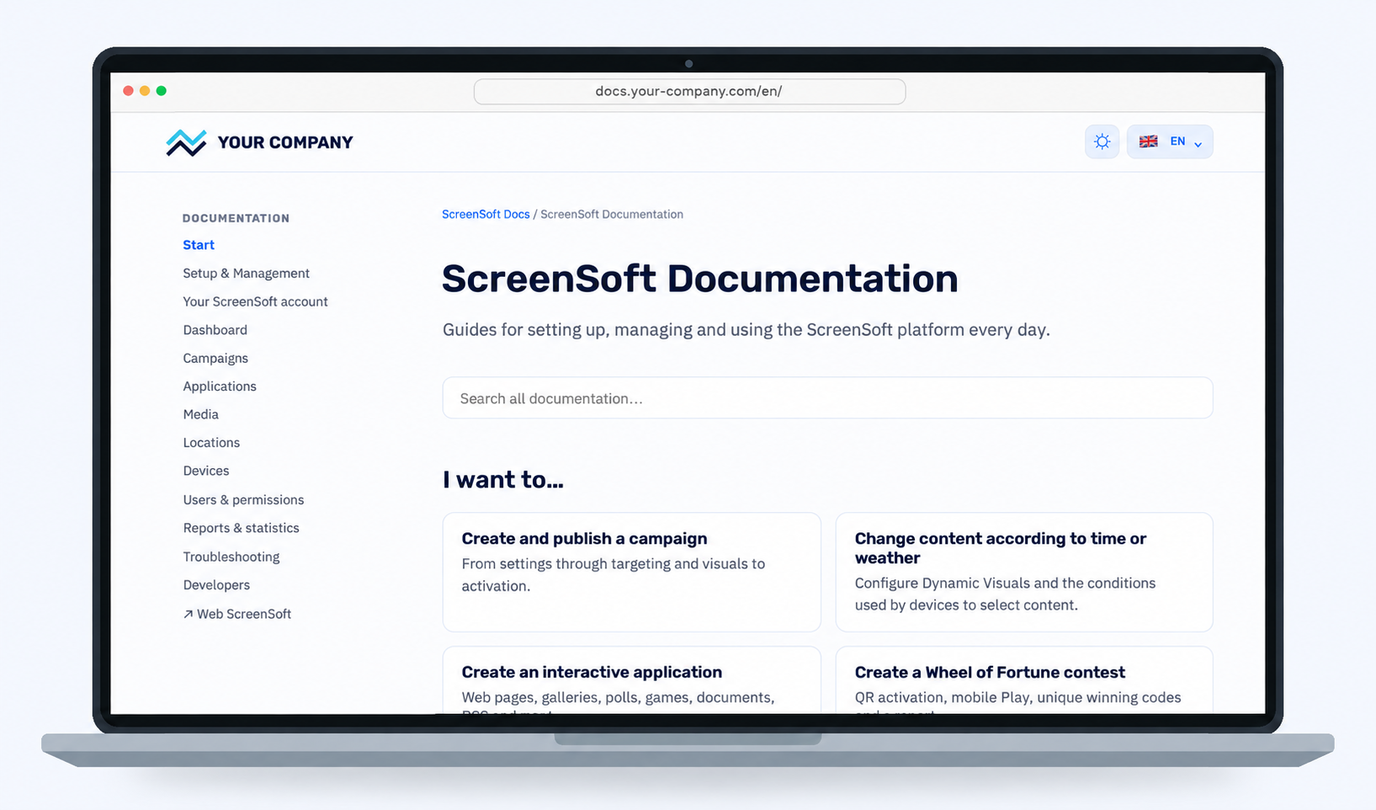1376x810 pixels.
Task: Open the Applications sidebar item
Action: tap(220, 386)
